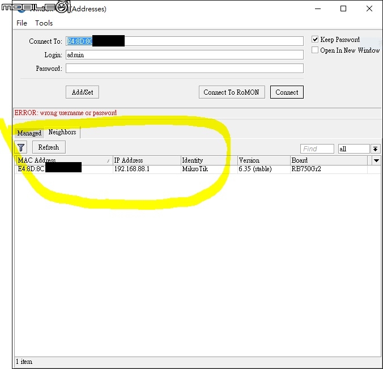
Task: Sort by MAC Address column header
Action: [64, 160]
